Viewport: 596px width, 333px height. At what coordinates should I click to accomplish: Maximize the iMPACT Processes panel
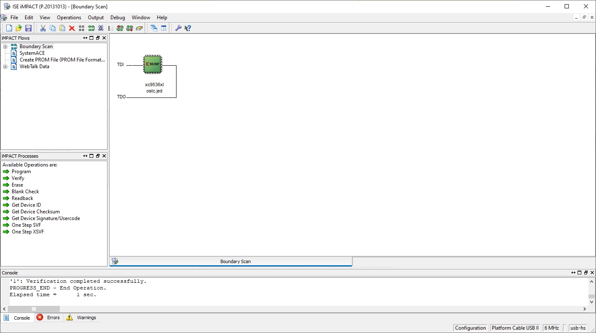[x=92, y=156]
